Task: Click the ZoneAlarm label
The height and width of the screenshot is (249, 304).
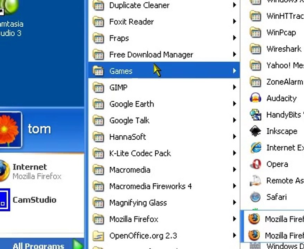Action: point(285,82)
